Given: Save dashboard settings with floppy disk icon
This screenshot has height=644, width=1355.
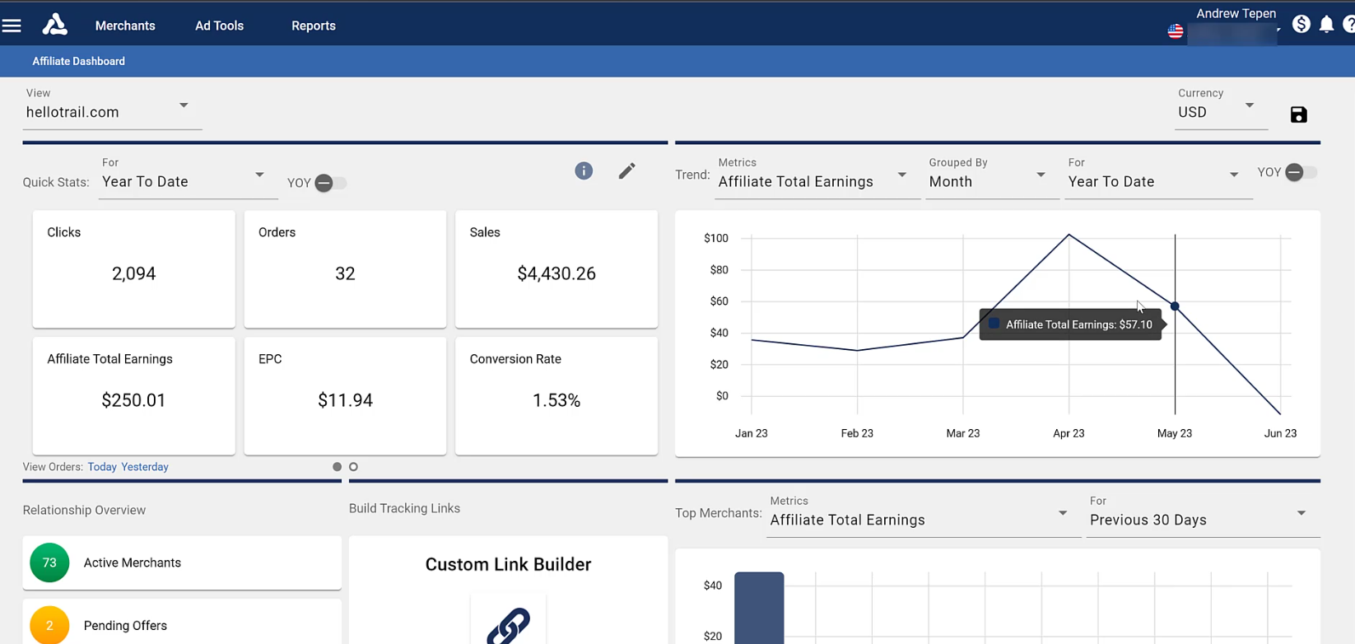Looking at the screenshot, I should pyautogui.click(x=1298, y=114).
